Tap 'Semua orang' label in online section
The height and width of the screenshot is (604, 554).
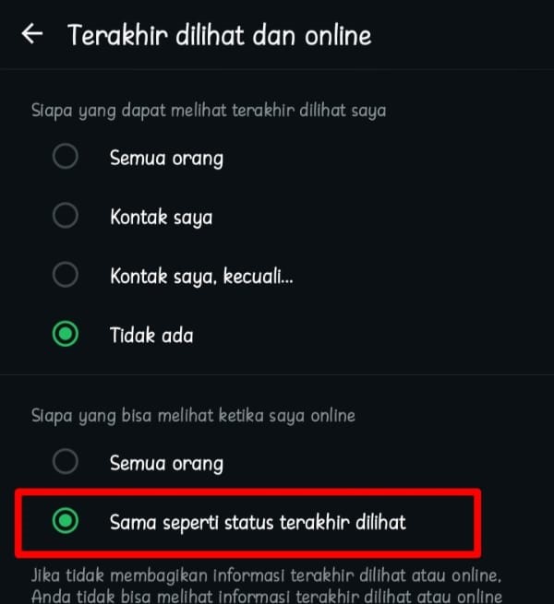coord(166,463)
